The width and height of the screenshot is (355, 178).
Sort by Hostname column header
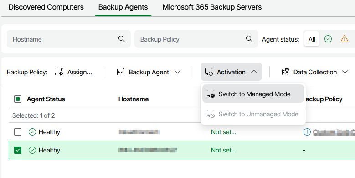click(x=134, y=99)
